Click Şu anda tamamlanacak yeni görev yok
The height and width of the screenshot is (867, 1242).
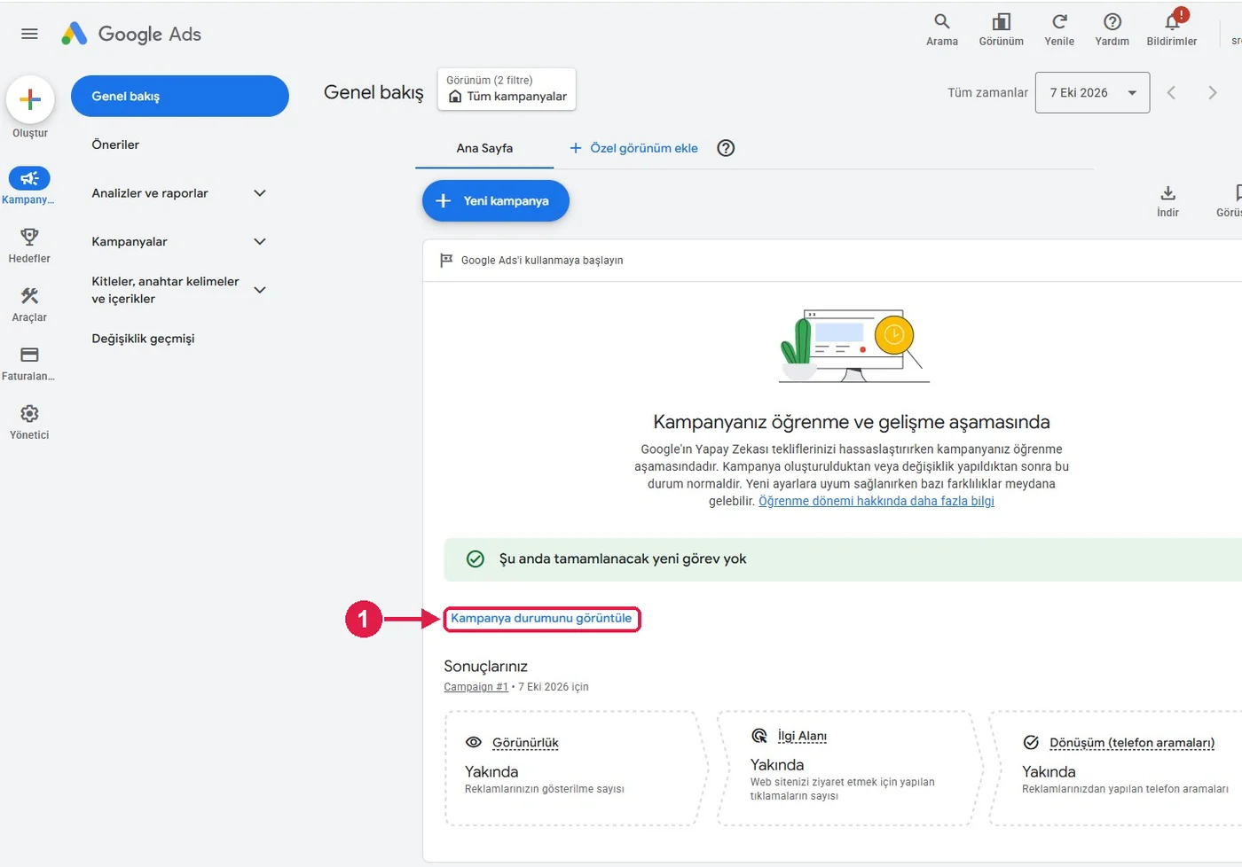pos(623,558)
